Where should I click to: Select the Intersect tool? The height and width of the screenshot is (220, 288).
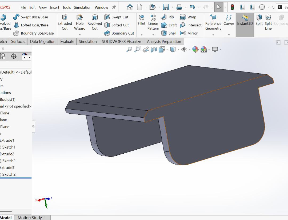[x=191, y=25]
